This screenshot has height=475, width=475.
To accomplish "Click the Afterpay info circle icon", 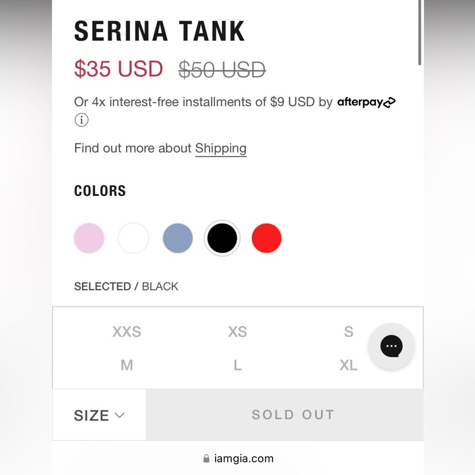I will pyautogui.click(x=82, y=120).
